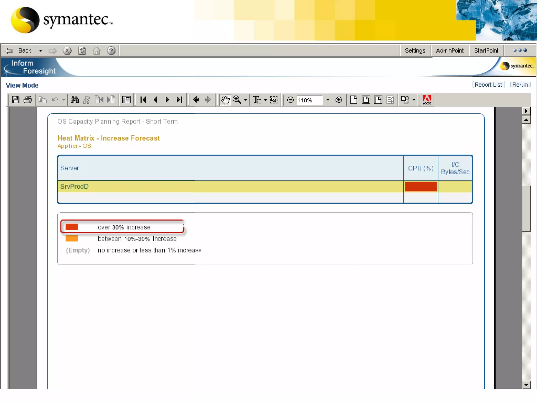Click the zoom percentage input field
Screen dimensions: 537x402
(309, 100)
